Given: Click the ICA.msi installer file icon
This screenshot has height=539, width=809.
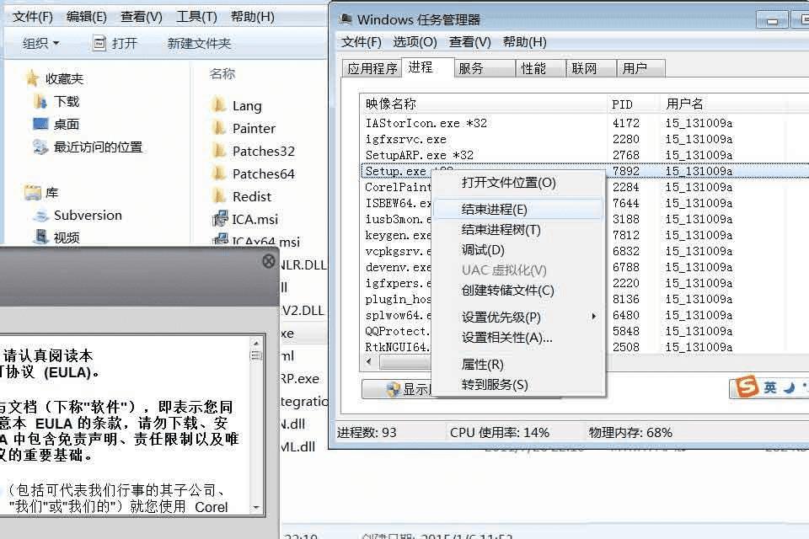Looking at the screenshot, I should [x=220, y=219].
